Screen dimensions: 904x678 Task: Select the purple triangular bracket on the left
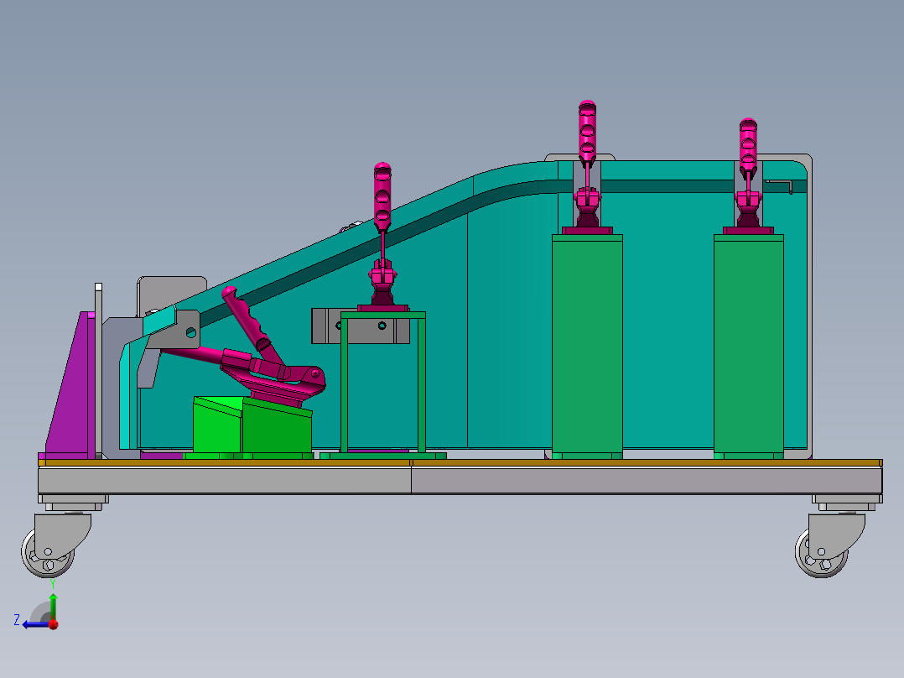point(70,384)
